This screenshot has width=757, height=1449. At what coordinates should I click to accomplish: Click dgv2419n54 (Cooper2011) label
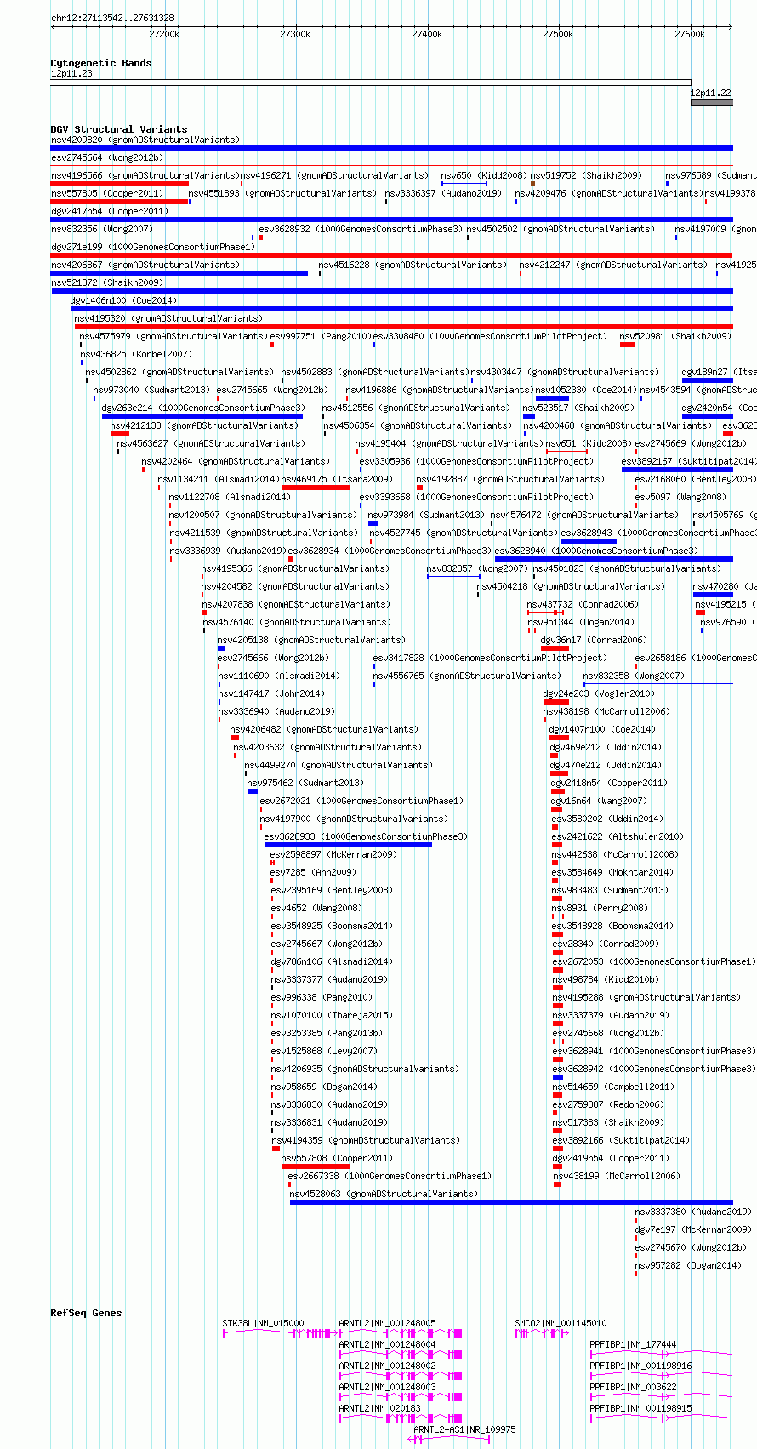pos(612,1158)
